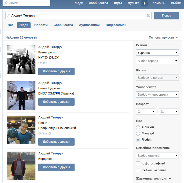
Task: Switch to the Видеозаписи tab
Action: point(116,25)
